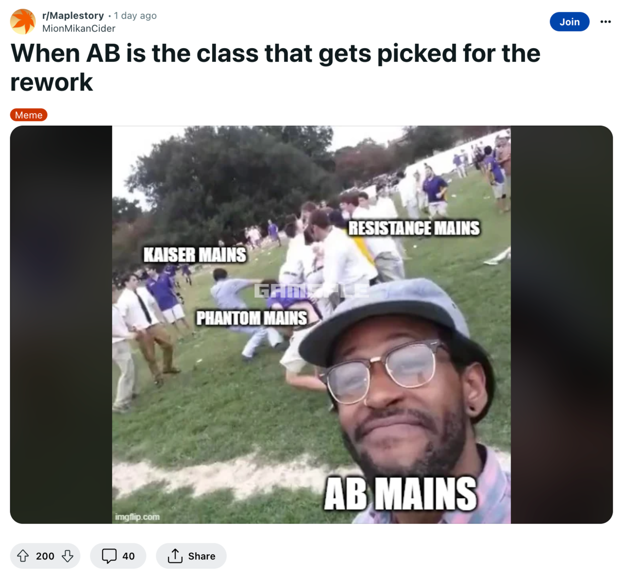
Task: Click the 'PHANTOM MAINS' caption in the image
Action: pyautogui.click(x=252, y=317)
